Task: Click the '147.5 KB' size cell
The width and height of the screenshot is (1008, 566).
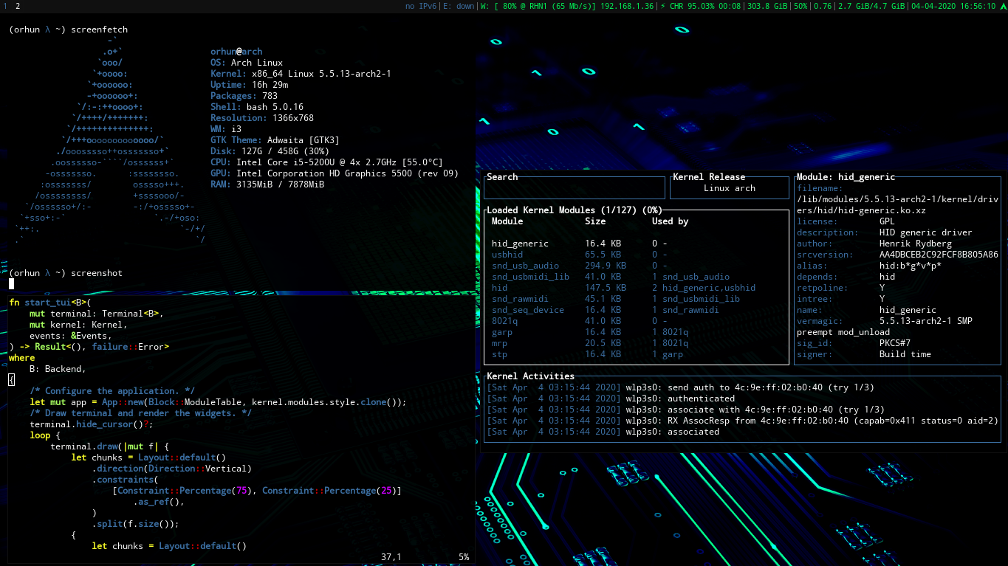Action: pyautogui.click(x=606, y=288)
